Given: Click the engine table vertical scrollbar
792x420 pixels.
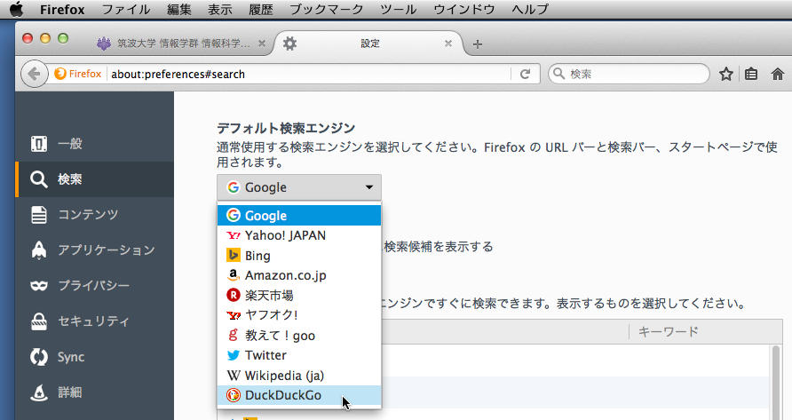Looking at the screenshot, I should [x=777, y=382].
